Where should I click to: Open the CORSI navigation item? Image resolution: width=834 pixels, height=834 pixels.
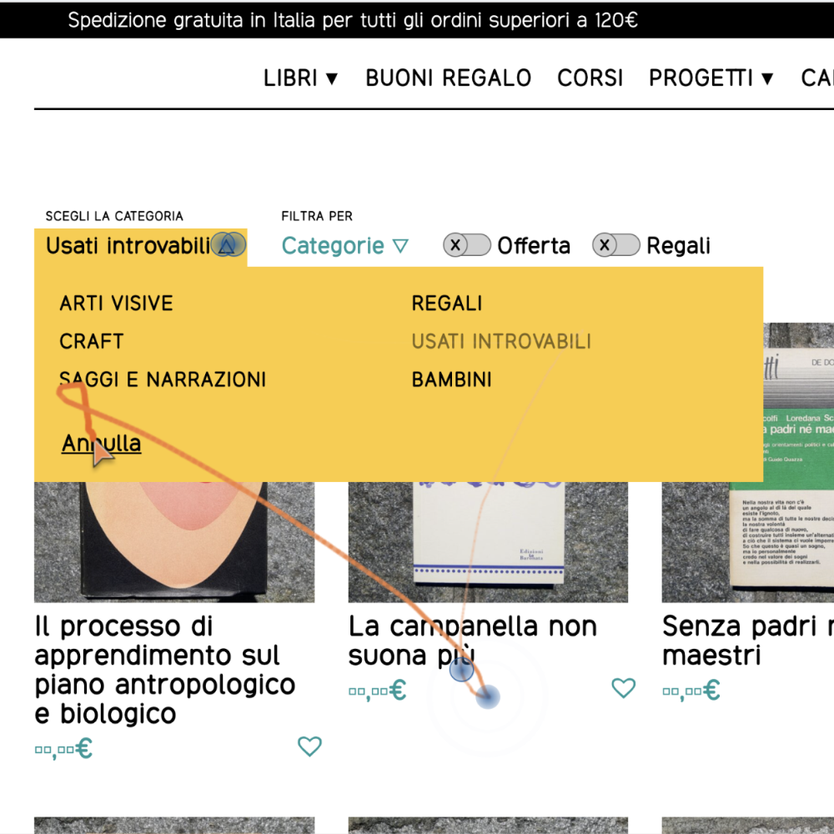(x=590, y=78)
